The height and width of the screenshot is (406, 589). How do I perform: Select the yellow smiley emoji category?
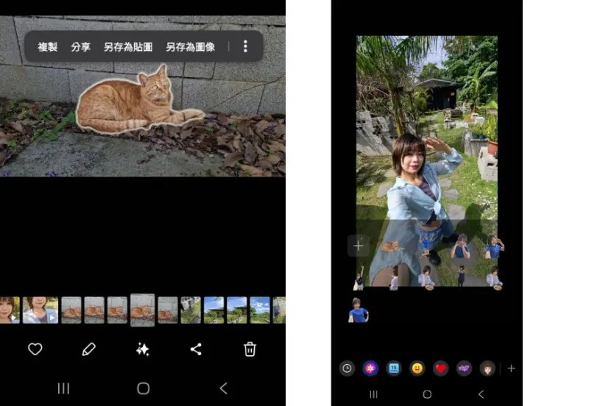[x=417, y=368]
